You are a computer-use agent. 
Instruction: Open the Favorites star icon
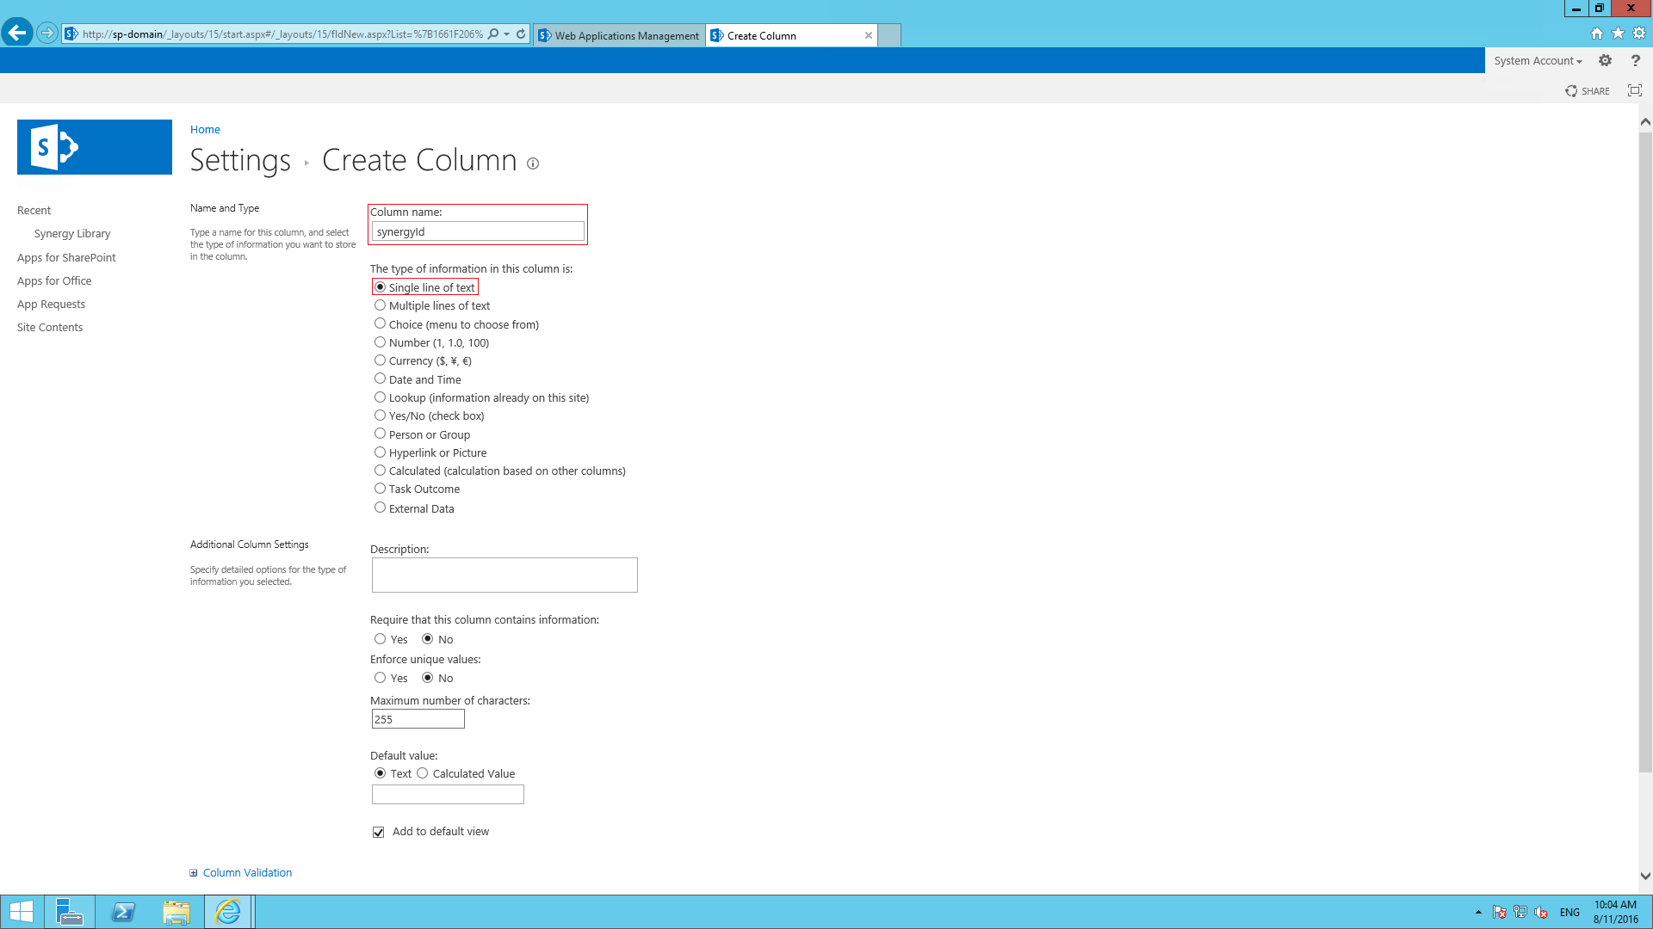pyautogui.click(x=1619, y=34)
